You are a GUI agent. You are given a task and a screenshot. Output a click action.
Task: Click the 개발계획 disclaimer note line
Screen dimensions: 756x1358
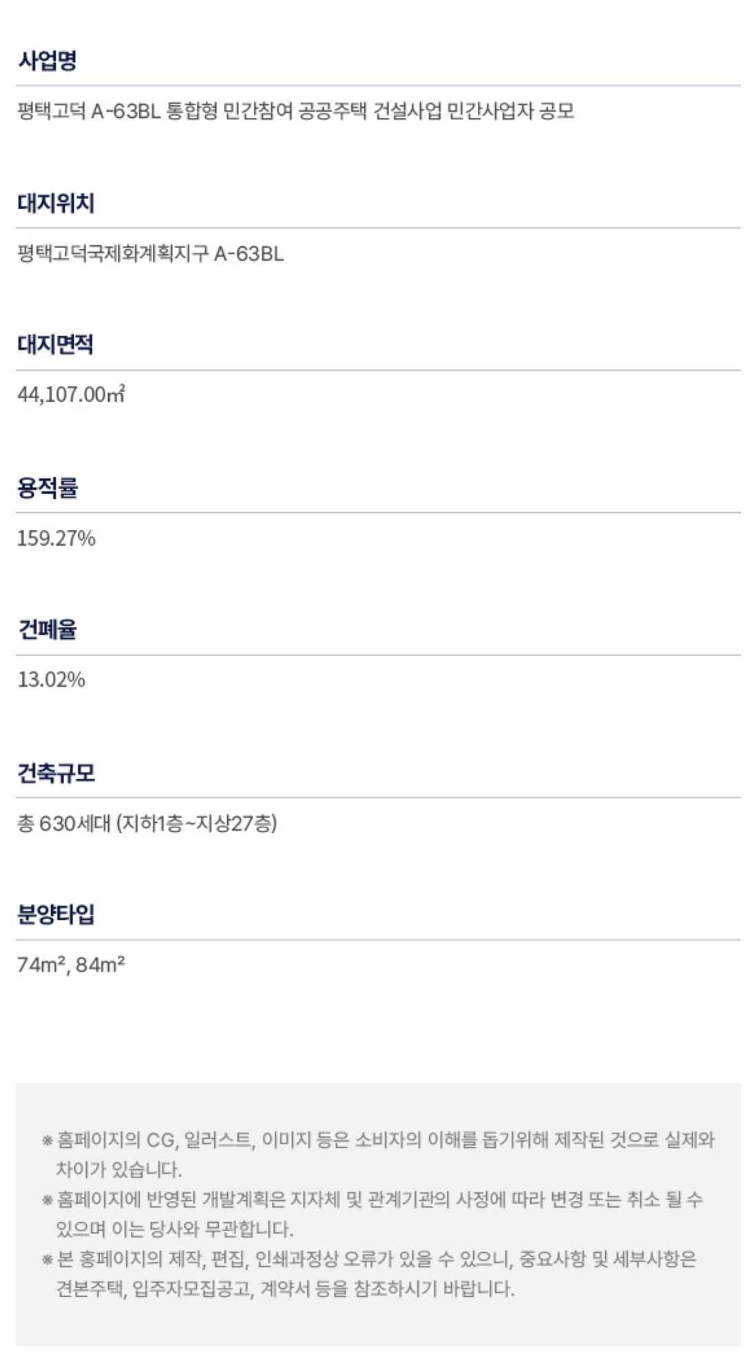372,1200
